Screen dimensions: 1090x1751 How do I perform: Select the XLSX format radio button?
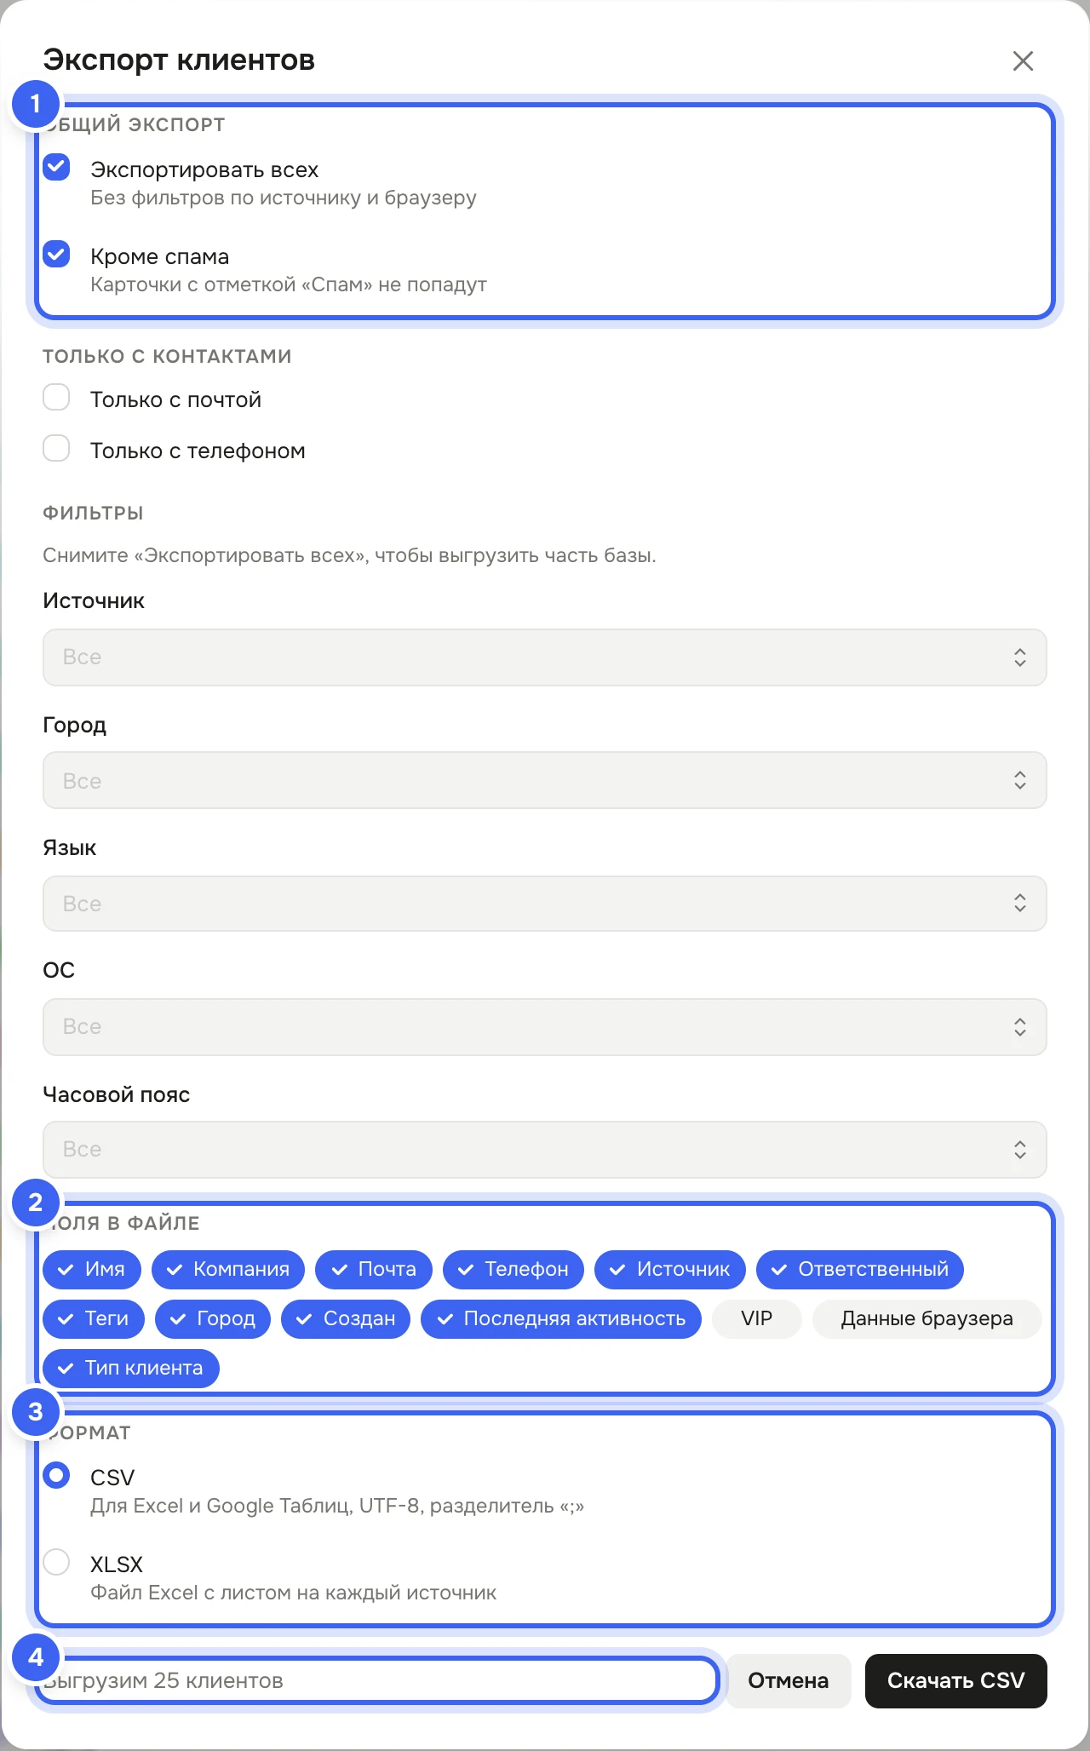(x=56, y=1562)
